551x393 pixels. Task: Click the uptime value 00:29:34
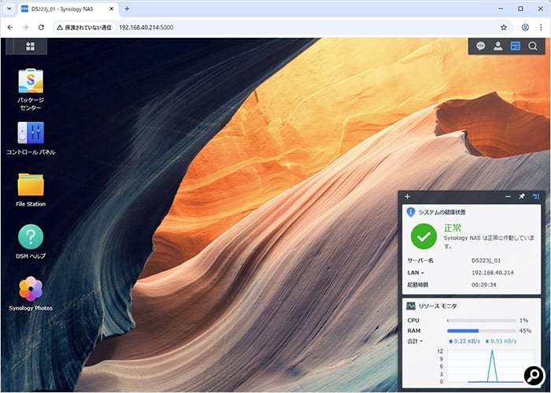pyautogui.click(x=484, y=285)
